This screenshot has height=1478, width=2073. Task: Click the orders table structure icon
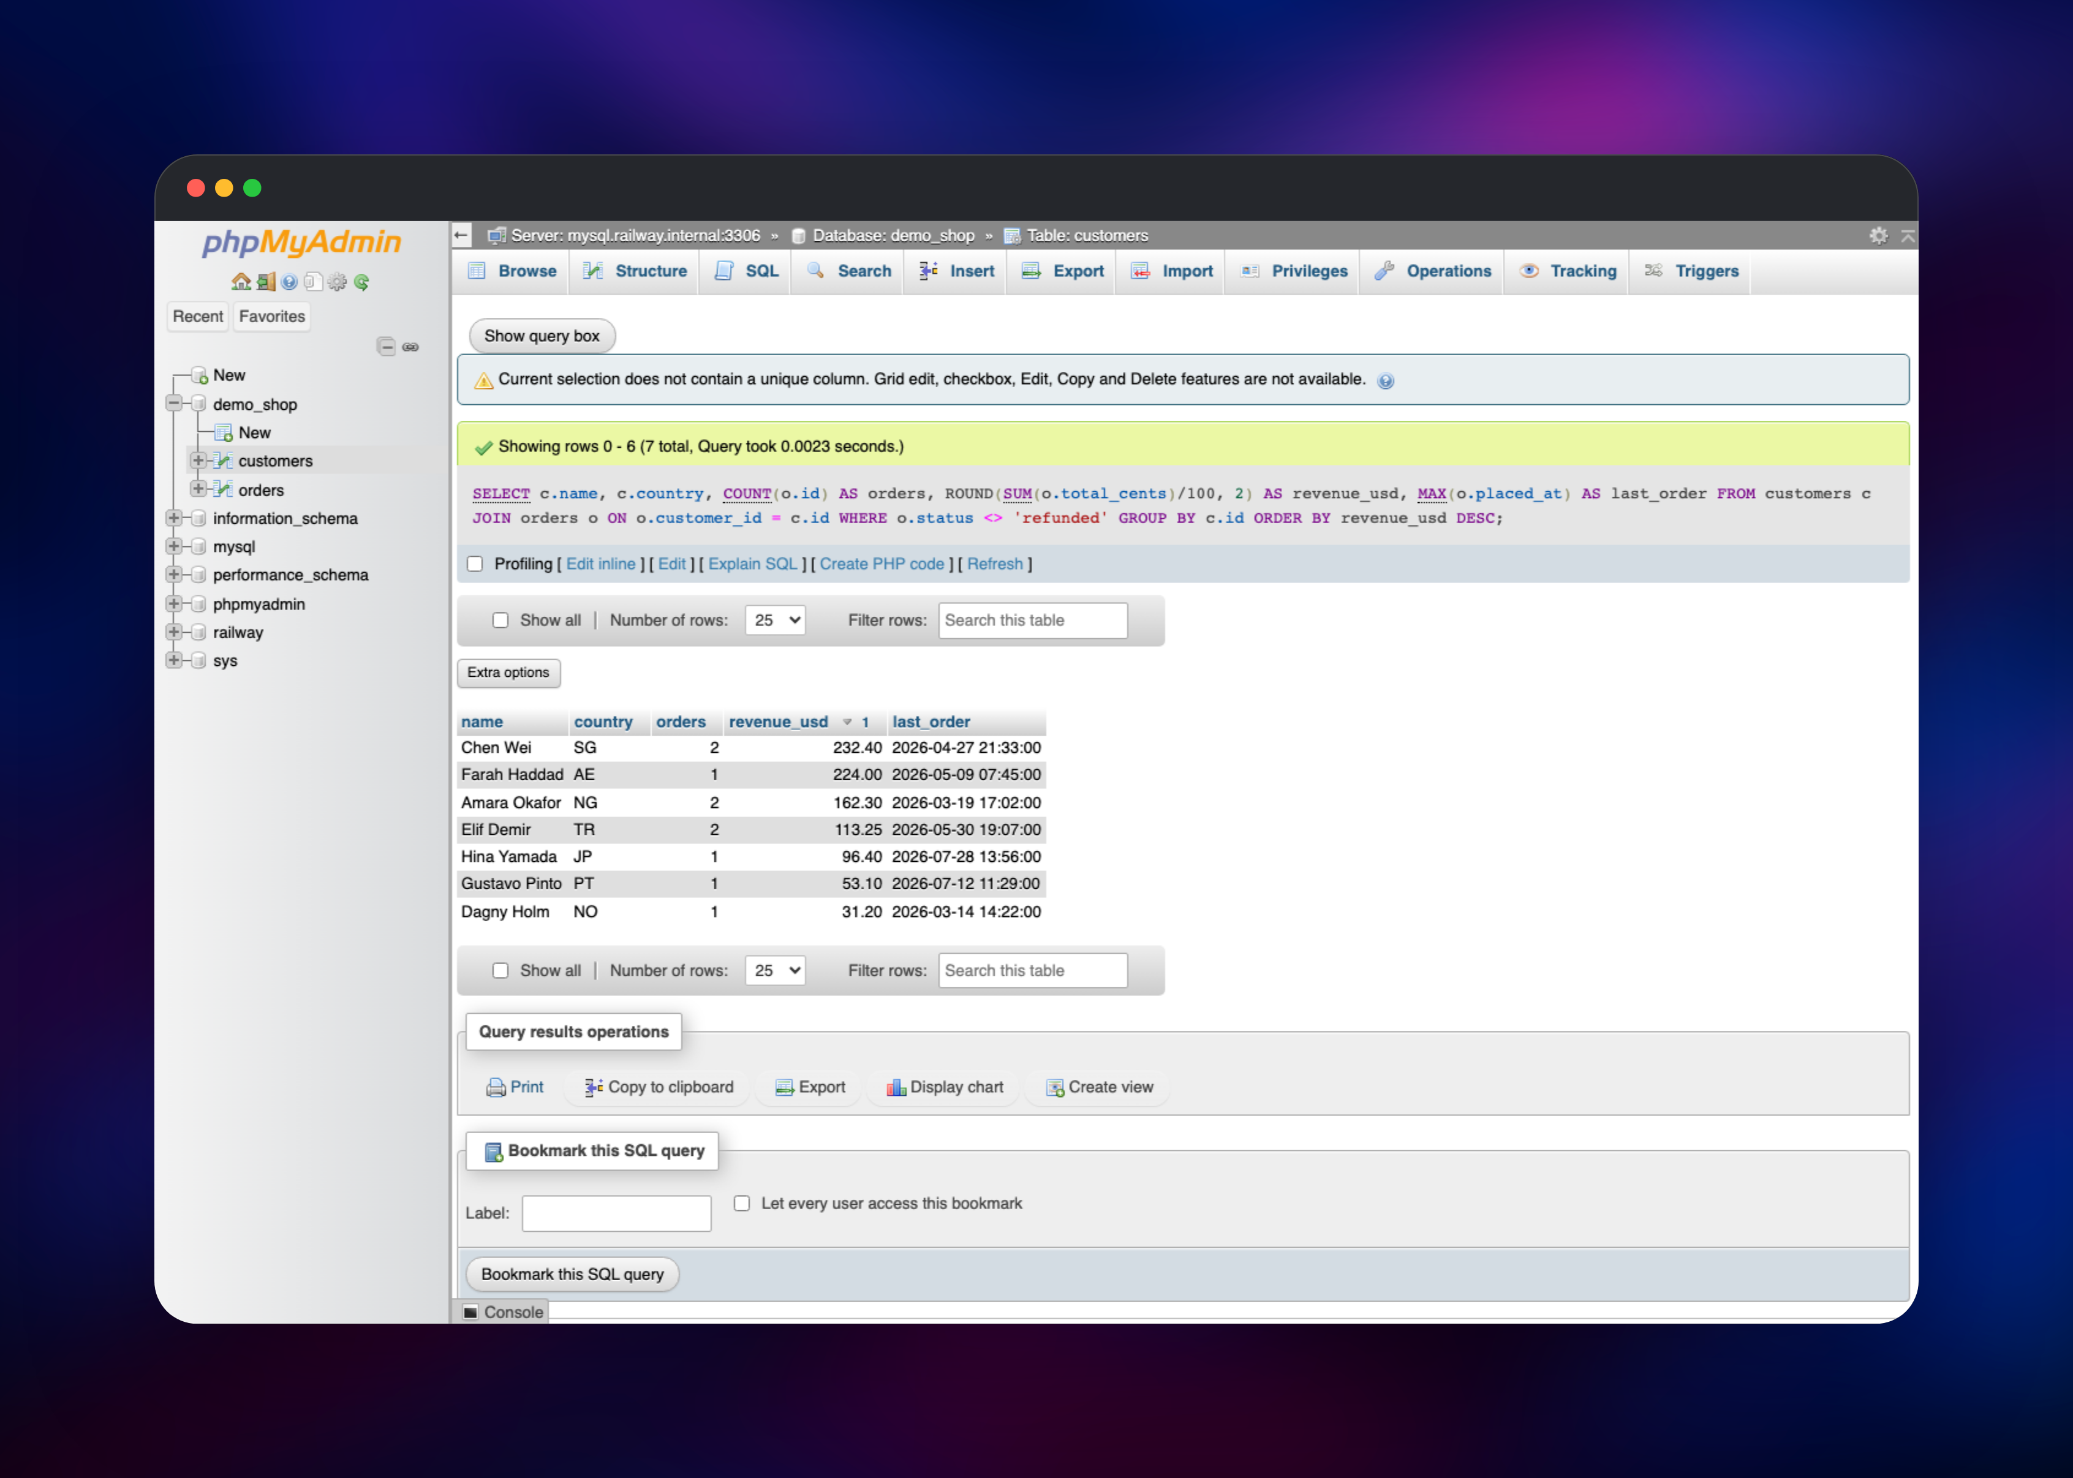(x=224, y=489)
